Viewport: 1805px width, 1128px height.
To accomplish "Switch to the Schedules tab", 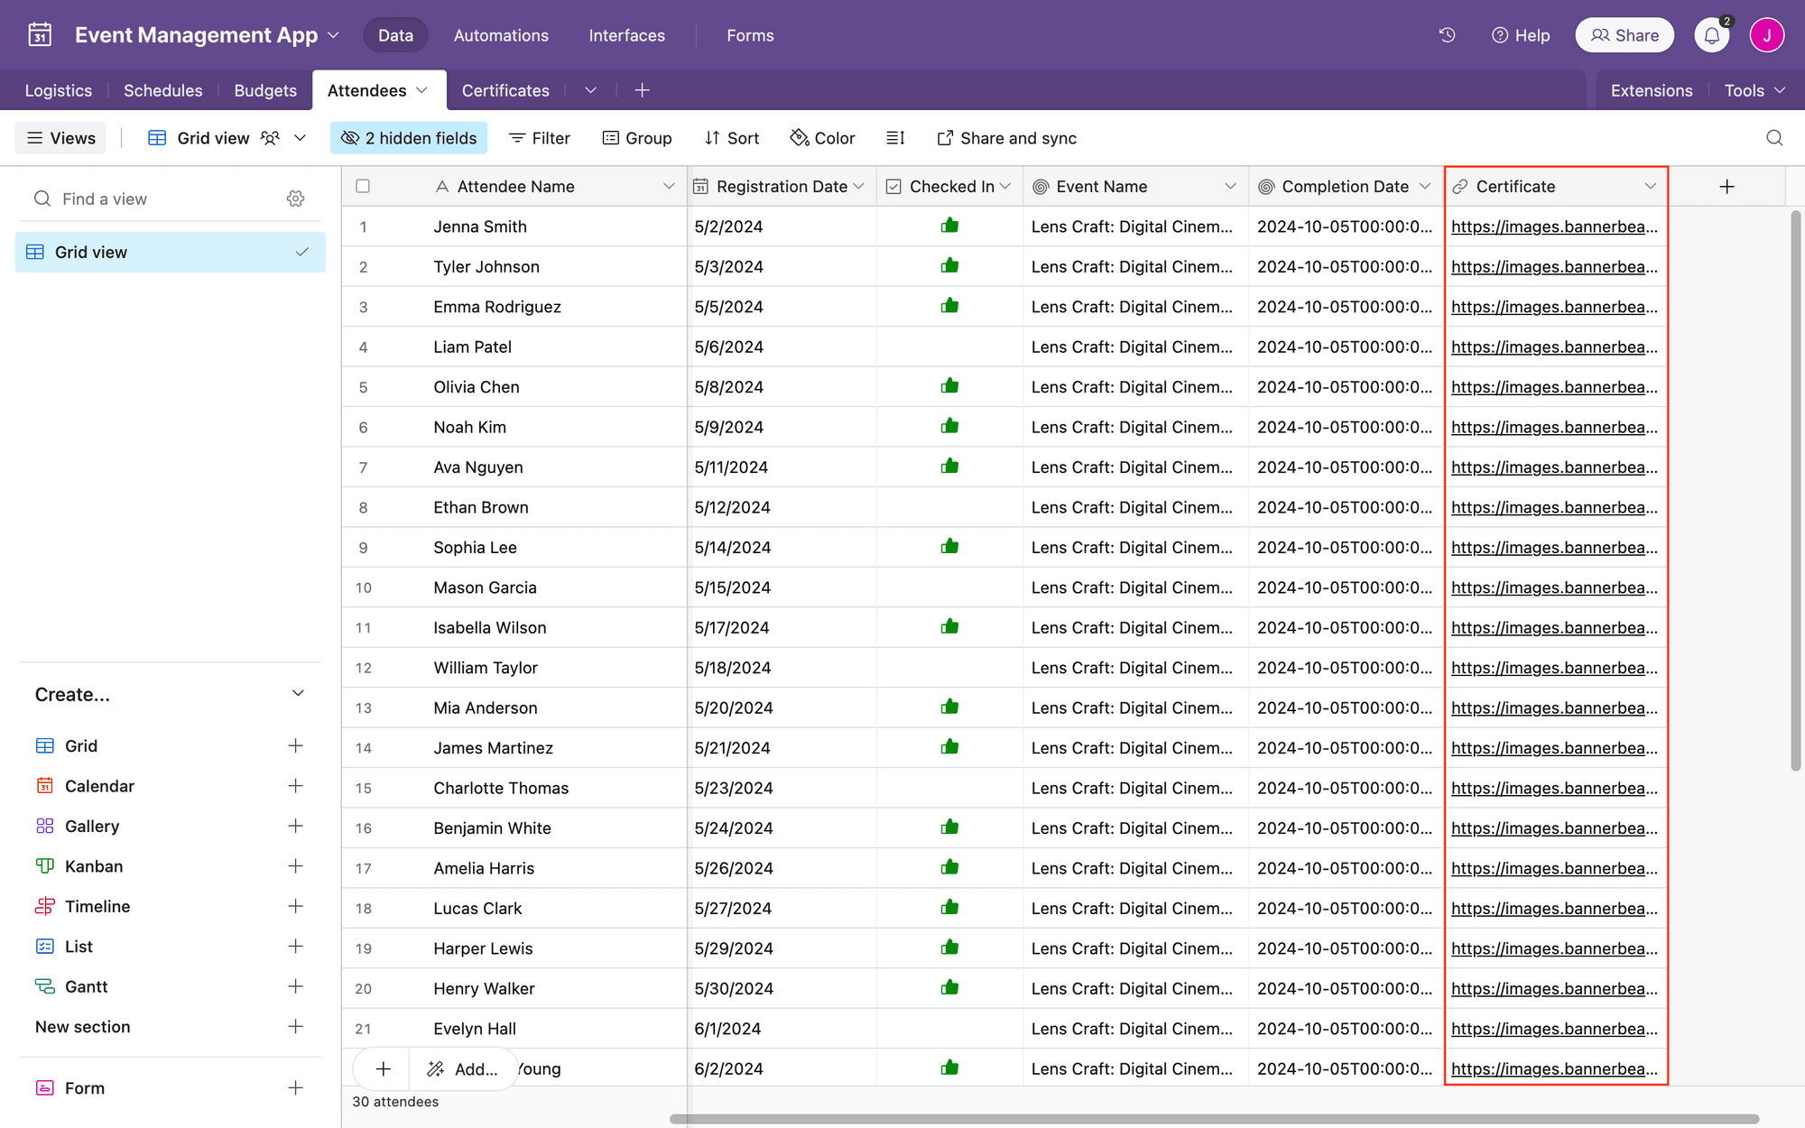I will 162,89.
